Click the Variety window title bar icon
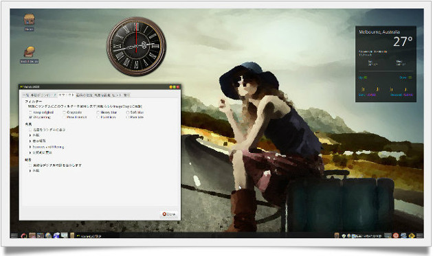Screen dimensions: 433x256 [x=22, y=87]
